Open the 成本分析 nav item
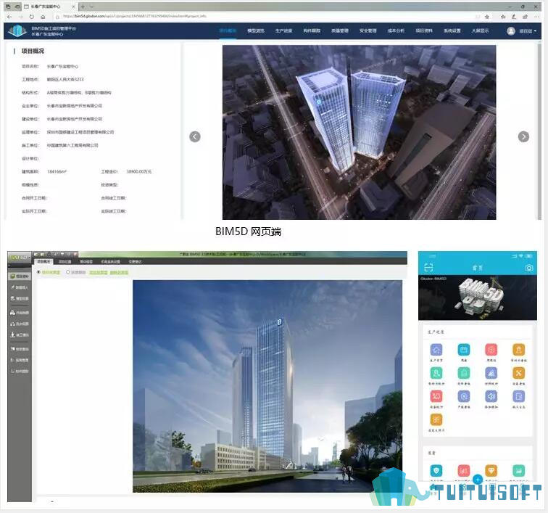Image resolution: width=548 pixels, height=513 pixels. 396,30
